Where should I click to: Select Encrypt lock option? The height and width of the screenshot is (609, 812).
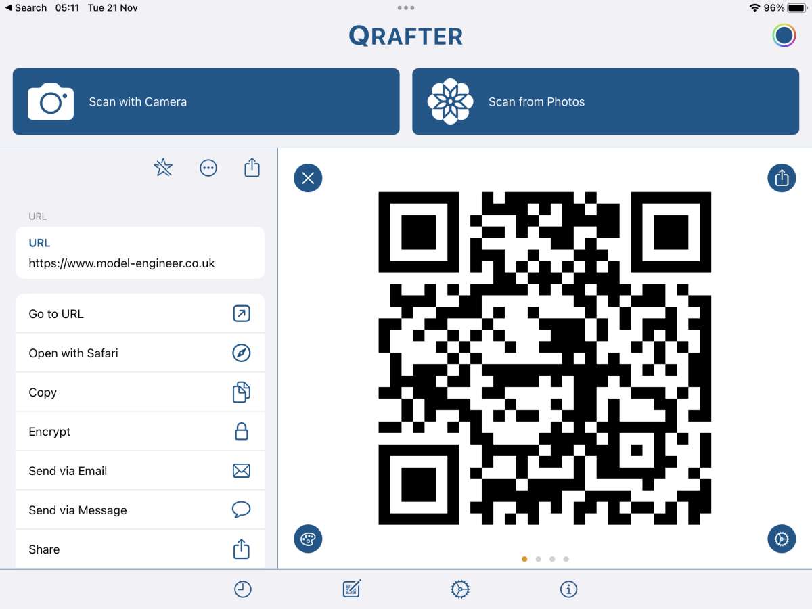140,432
